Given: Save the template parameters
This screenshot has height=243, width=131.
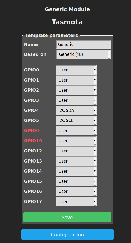Looking at the screenshot, I should (x=67, y=217).
